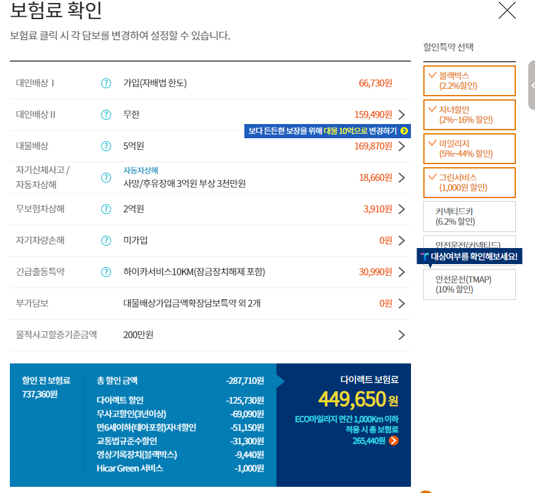
Task: Click help icon beside 무보험차상해
Action: pyautogui.click(x=106, y=209)
